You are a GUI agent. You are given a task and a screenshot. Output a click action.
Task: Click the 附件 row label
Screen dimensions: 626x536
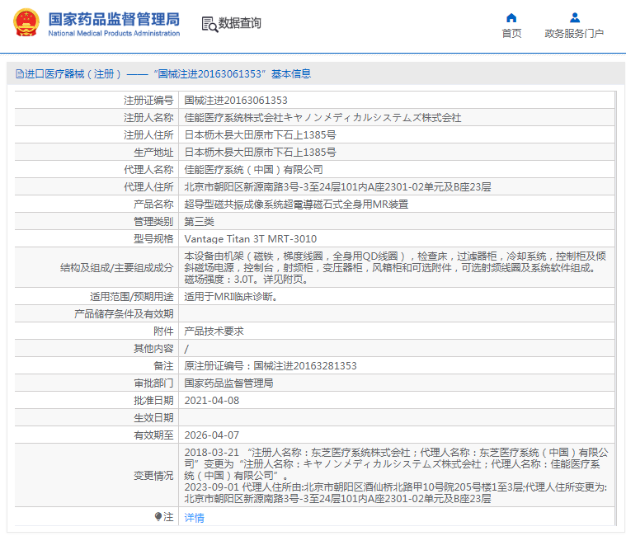[x=163, y=331]
